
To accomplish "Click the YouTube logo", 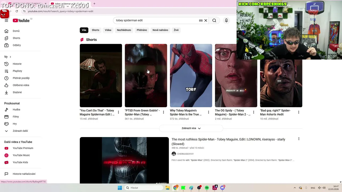I will point(21,21).
